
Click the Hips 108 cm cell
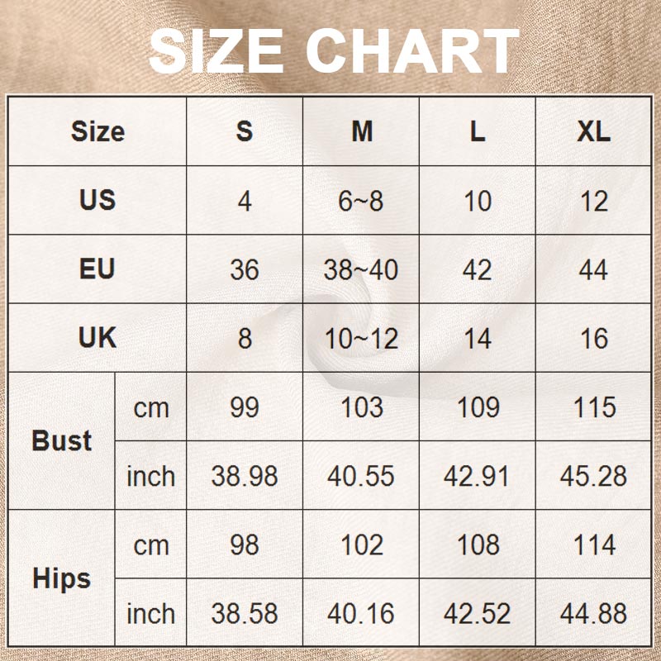478,545
